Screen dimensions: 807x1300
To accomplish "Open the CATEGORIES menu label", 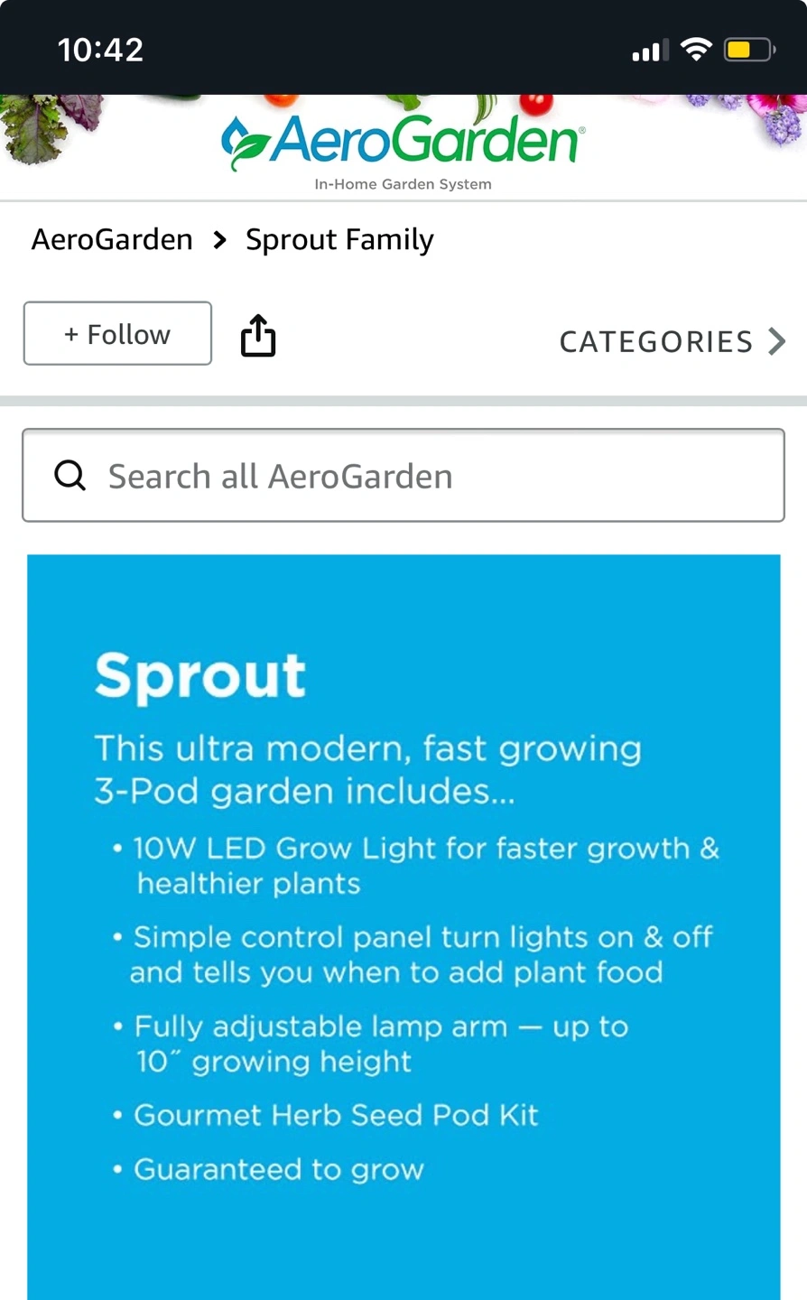I will pos(656,341).
